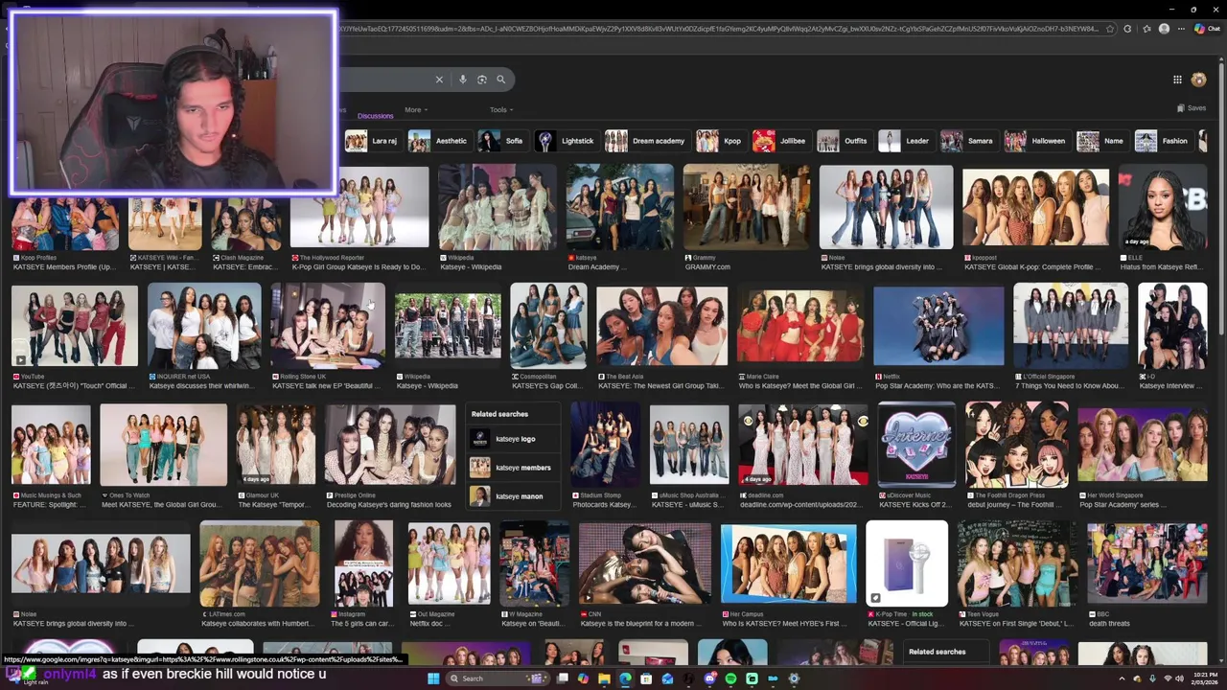Image resolution: width=1227 pixels, height=690 pixels.
Task: Open Saves collection link
Action: (x=1192, y=108)
